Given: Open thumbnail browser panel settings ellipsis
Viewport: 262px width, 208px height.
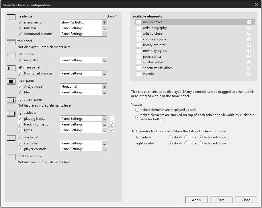Looking at the screenshot, I should tap(104, 73).
